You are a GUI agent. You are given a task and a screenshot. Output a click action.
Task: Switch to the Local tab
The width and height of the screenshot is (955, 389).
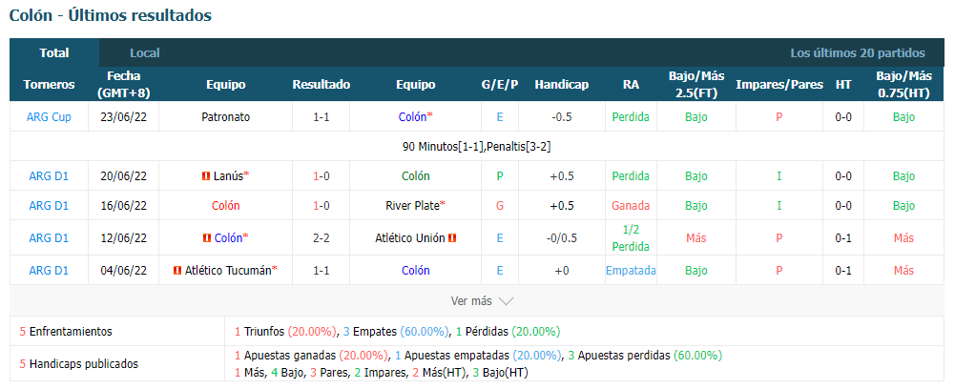pos(145,53)
